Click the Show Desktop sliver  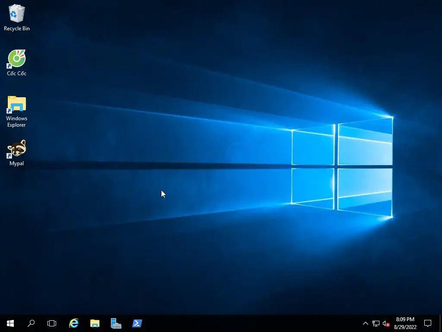(441, 323)
